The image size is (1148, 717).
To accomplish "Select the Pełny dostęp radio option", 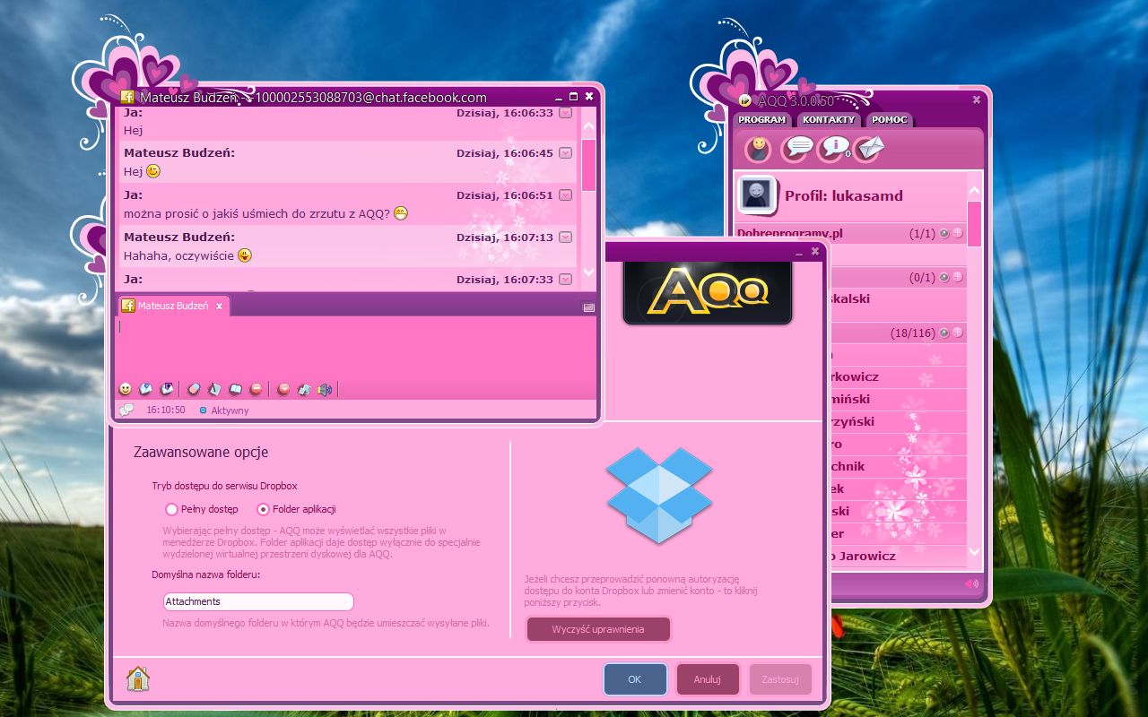I will [x=172, y=509].
